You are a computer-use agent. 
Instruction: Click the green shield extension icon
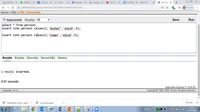click(x=173, y=8)
